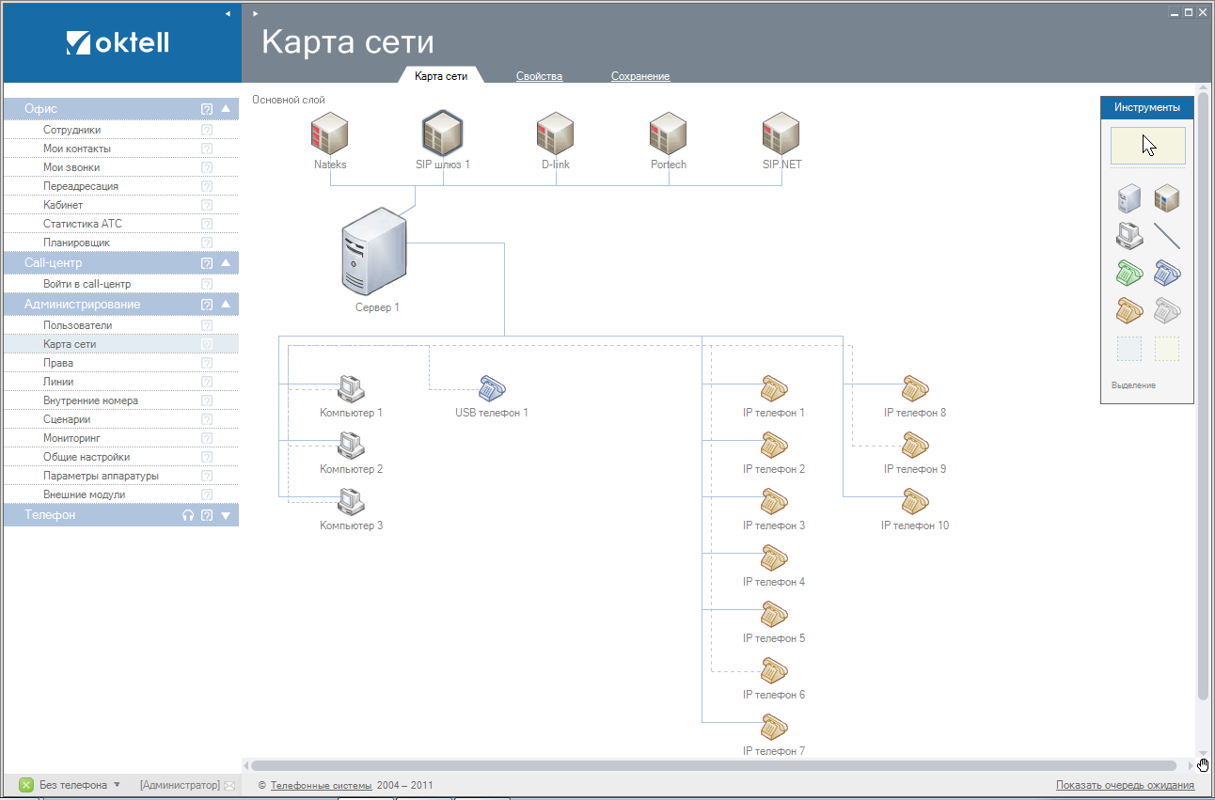Choose the green telephone tool
The width and height of the screenshot is (1215, 800).
pos(1128,274)
